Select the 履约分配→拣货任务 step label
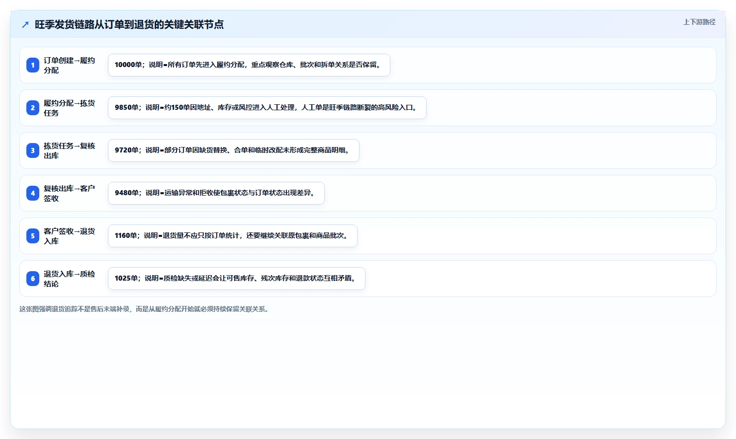This screenshot has width=736, height=439. point(69,108)
